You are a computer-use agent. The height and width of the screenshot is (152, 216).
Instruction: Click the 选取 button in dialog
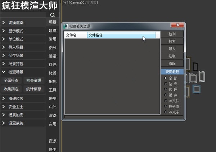[172, 56]
